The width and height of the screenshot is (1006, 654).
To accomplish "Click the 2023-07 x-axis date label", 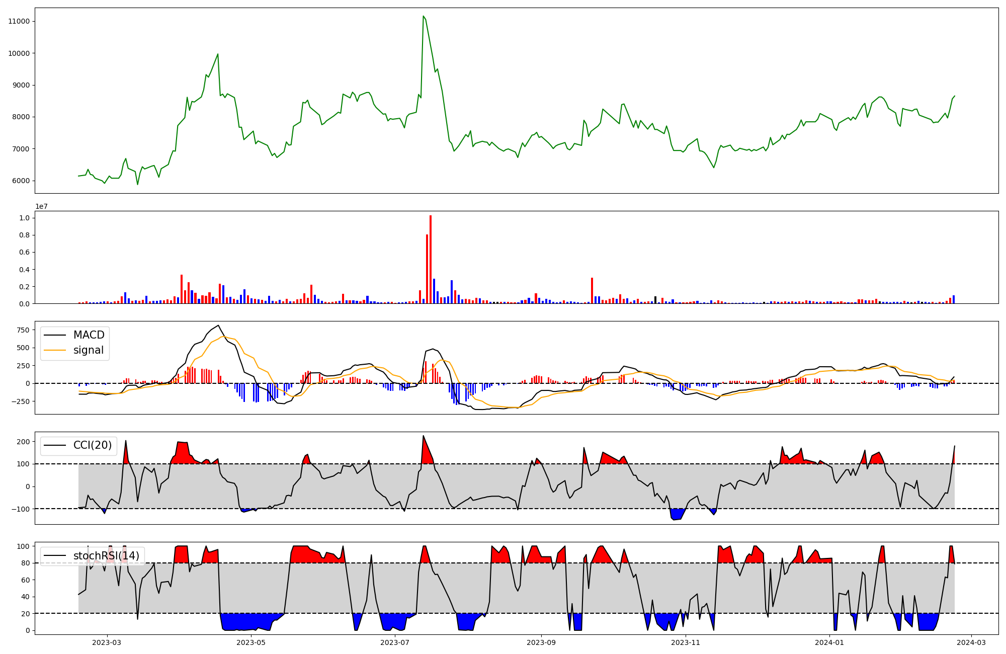I will tap(395, 642).
